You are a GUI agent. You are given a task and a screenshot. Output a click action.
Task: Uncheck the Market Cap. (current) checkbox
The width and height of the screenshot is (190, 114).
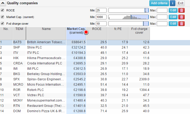(2, 17)
